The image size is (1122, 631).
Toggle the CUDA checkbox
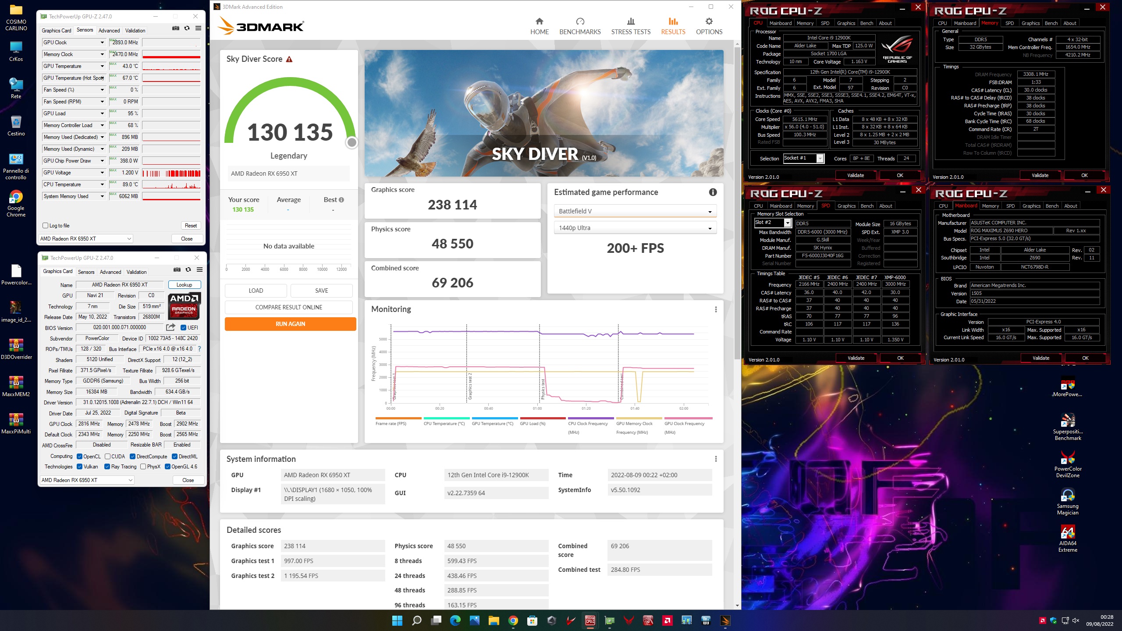[x=107, y=457]
